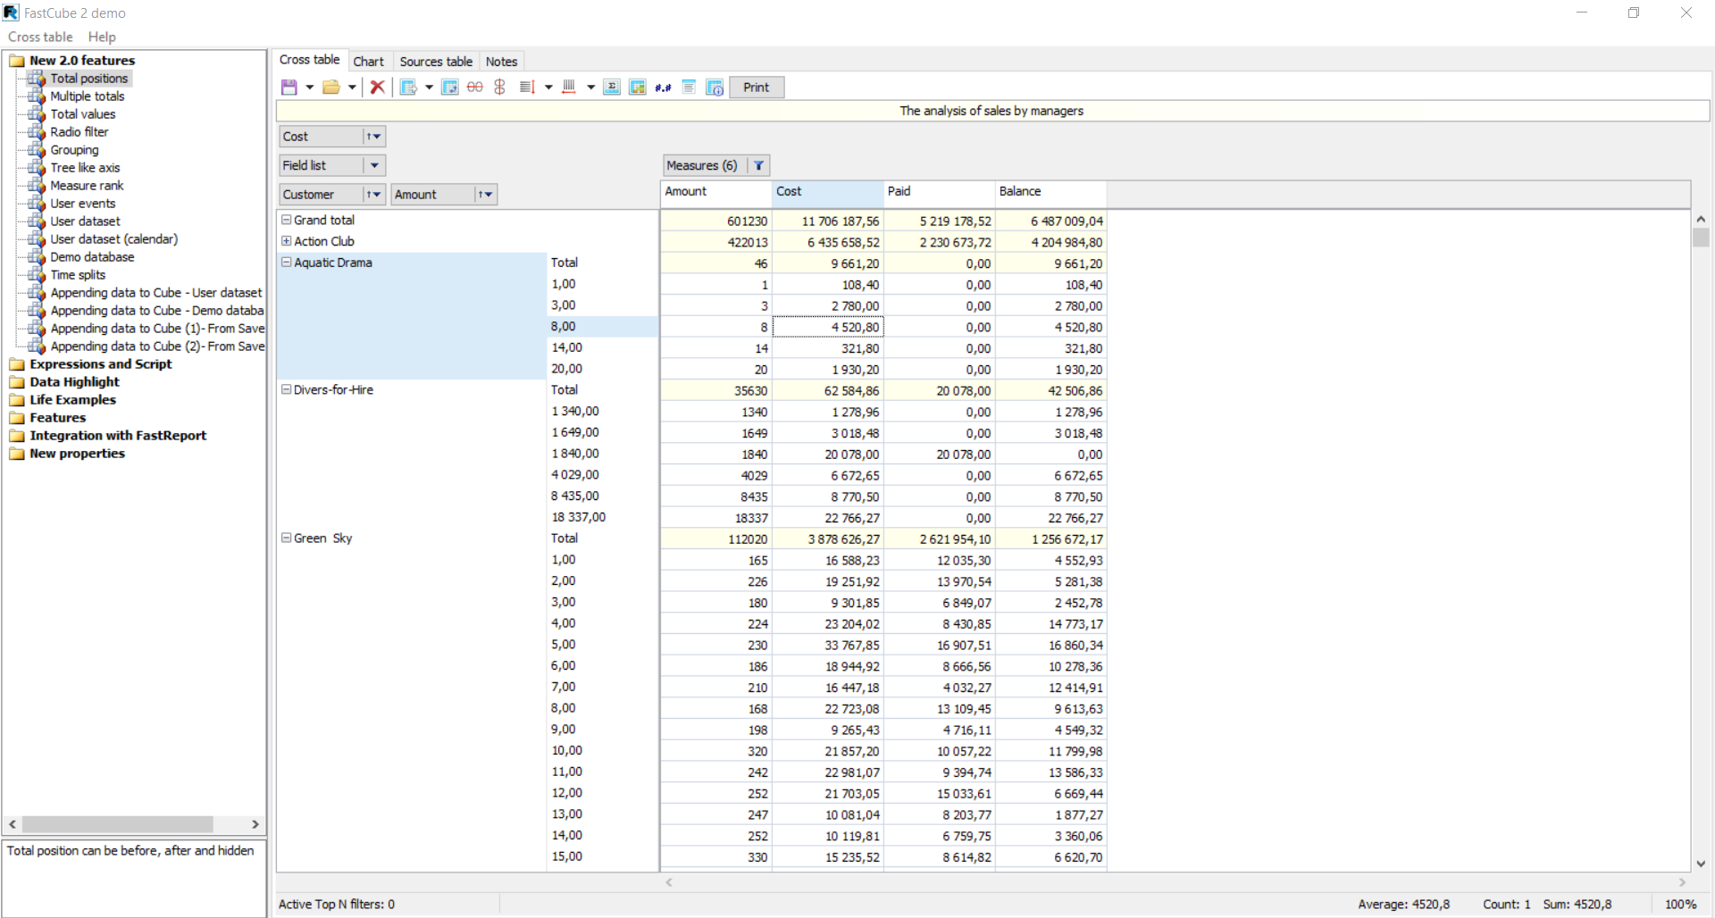Click the save cube icon
This screenshot has height=918, width=1715.
point(289,87)
